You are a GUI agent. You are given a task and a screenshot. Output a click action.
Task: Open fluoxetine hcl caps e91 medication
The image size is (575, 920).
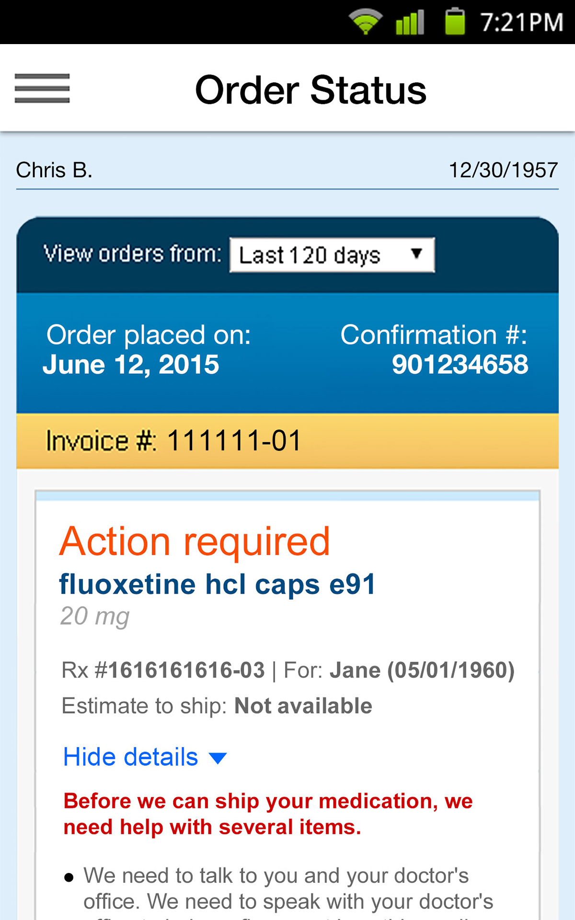(217, 585)
